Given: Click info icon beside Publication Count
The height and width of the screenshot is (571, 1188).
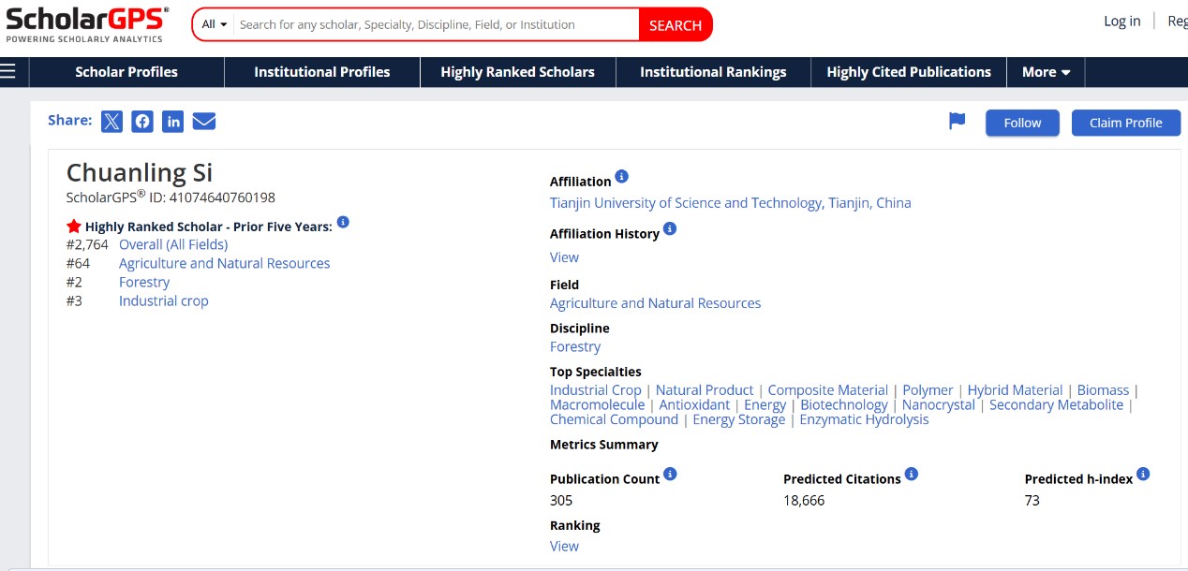Looking at the screenshot, I should point(670,475).
